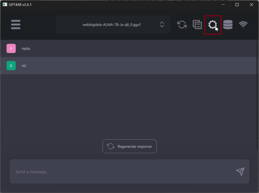The width and height of the screenshot is (259, 193).
Task: Click the green R response avatar
Action: click(11, 66)
